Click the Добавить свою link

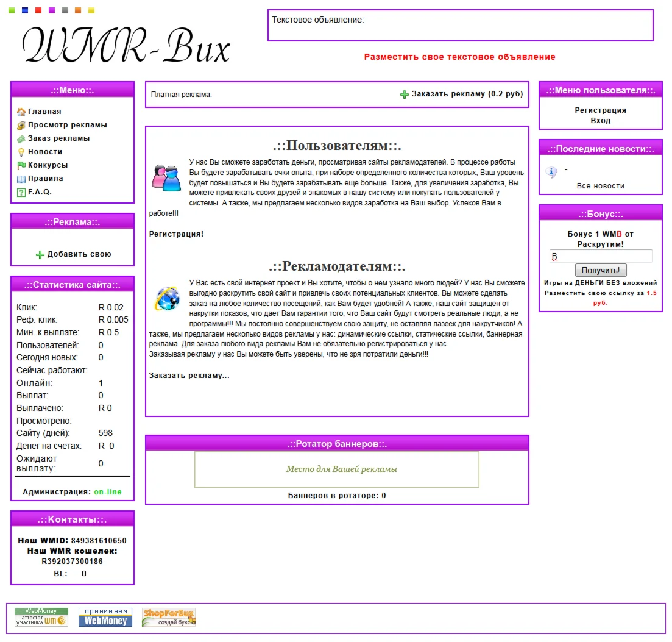coord(79,254)
